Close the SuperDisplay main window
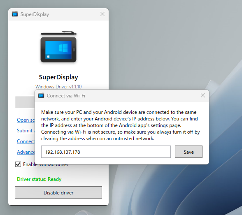This screenshot has height=215, width=242. (x=102, y=14)
